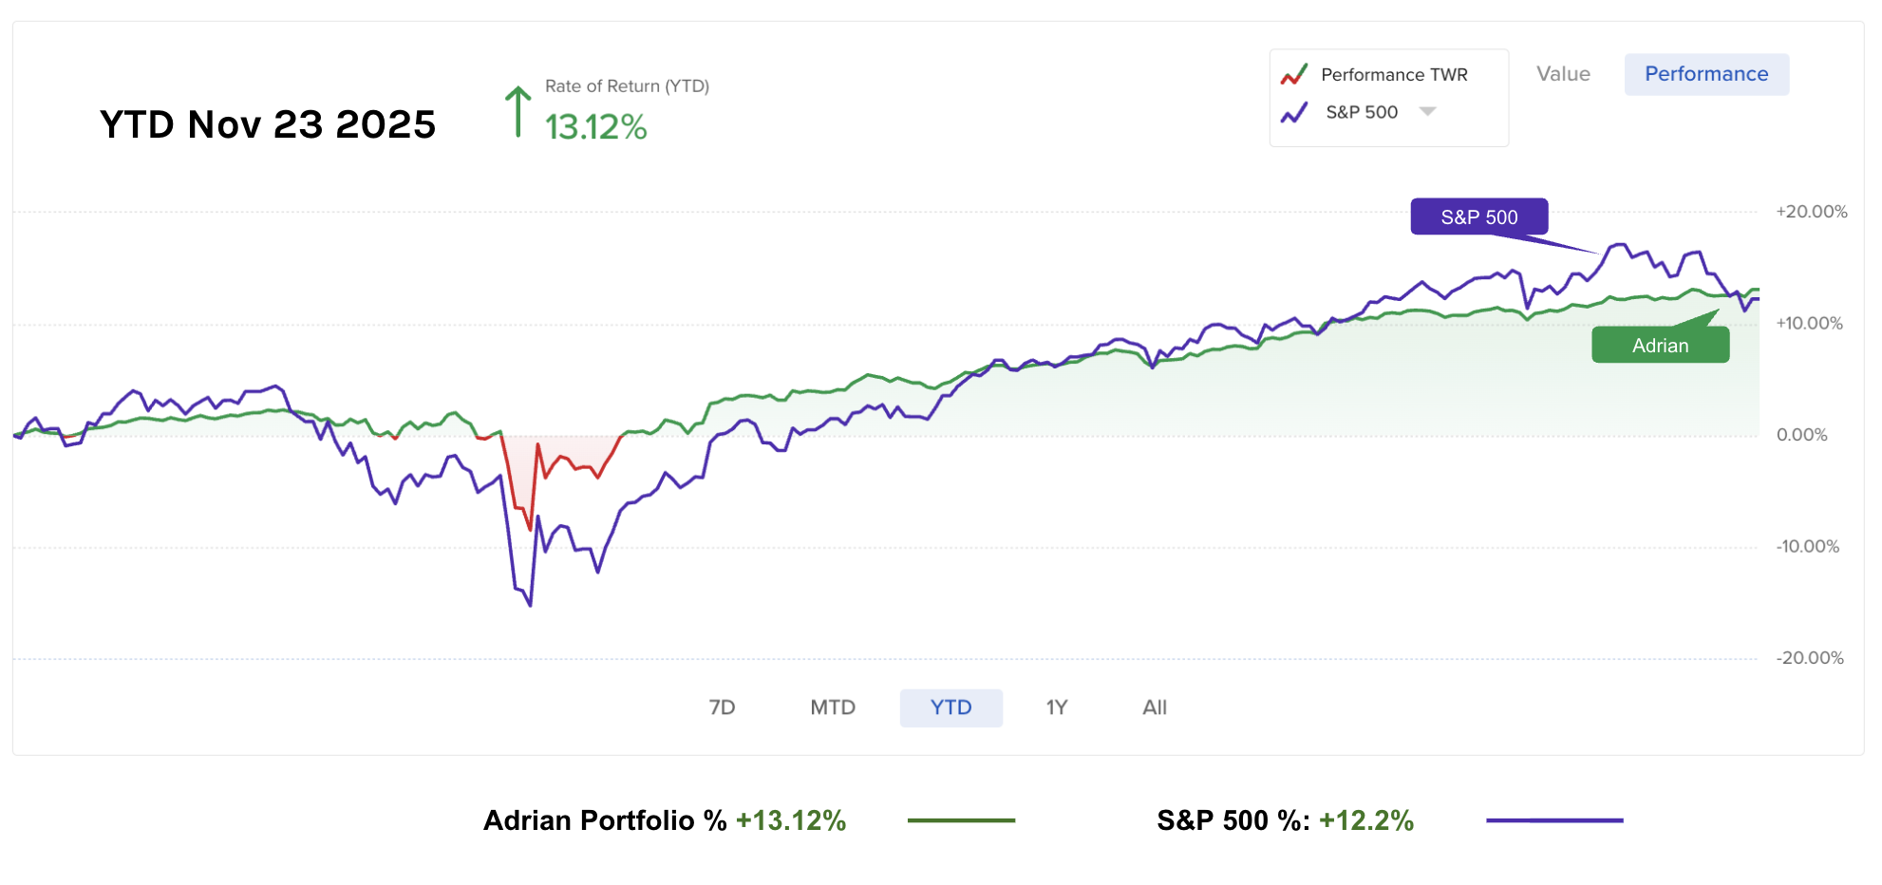Click the green Adrian Portfolio legend line swatch
1882x885 pixels.
coord(961,820)
